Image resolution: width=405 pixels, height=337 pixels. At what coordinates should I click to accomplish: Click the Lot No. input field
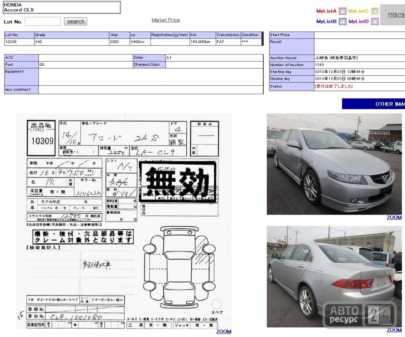pos(43,21)
